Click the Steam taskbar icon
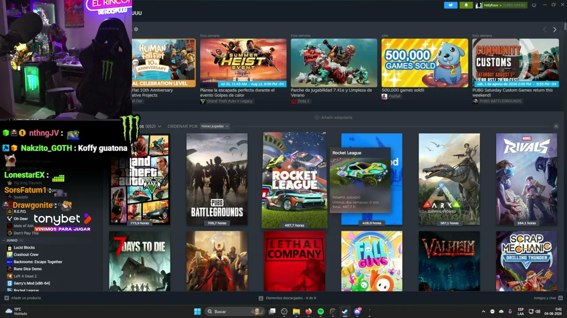This screenshot has width=567, height=318. 345,311
